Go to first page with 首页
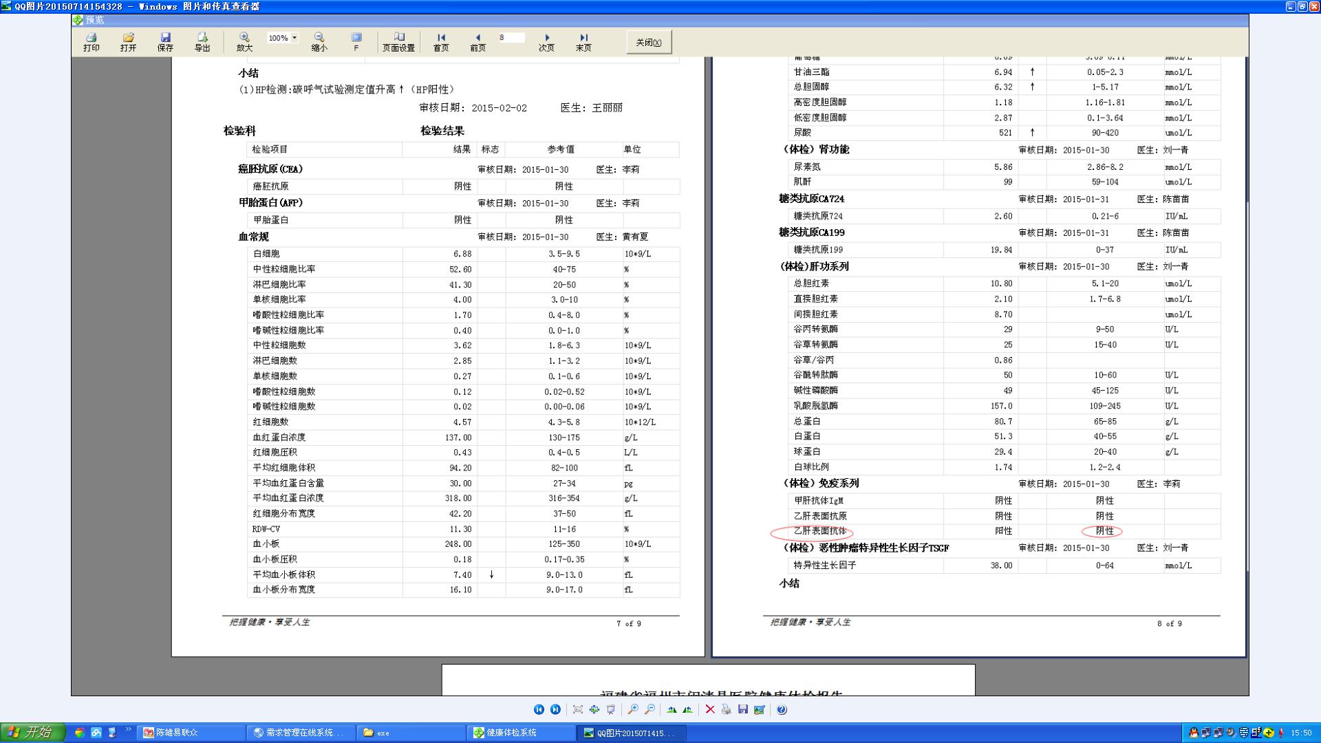Viewport: 1321px width, 743px height. click(441, 42)
